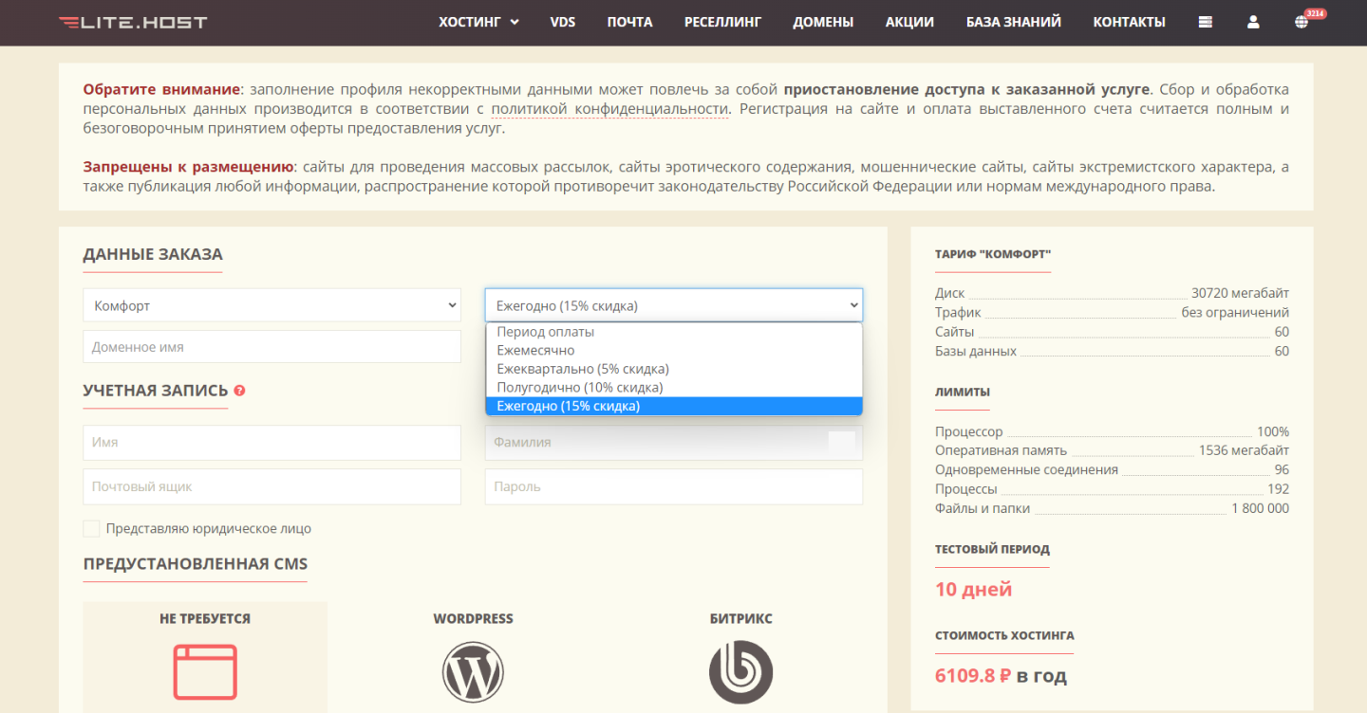Image resolution: width=1367 pixels, height=713 pixels.
Task: Choose highlighted Ежегодно (15% скидка) option
Action: pos(674,406)
